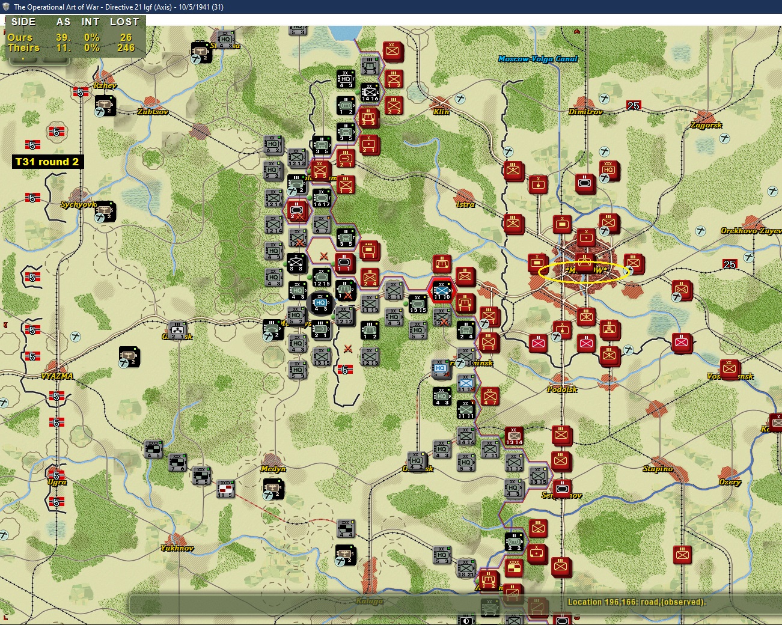The image size is (782, 625).
Task: Click the Zagorsk town label
Action: pos(706,125)
